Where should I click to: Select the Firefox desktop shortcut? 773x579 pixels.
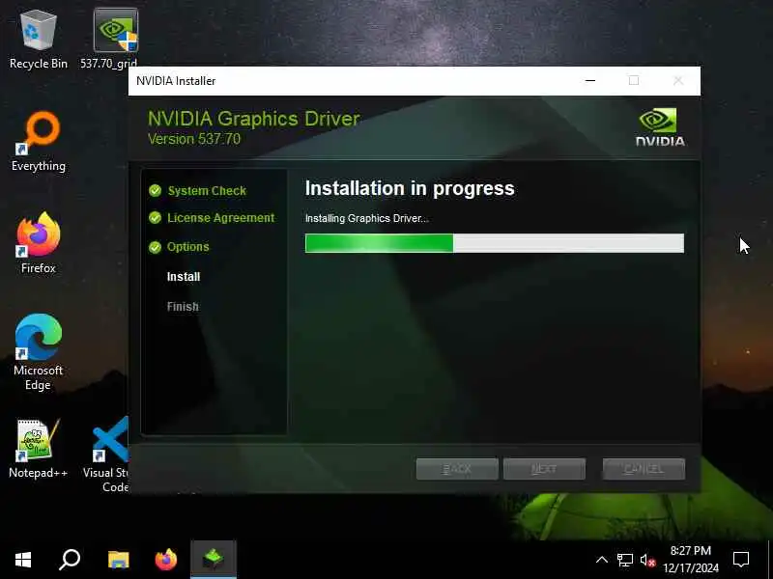[x=39, y=243]
